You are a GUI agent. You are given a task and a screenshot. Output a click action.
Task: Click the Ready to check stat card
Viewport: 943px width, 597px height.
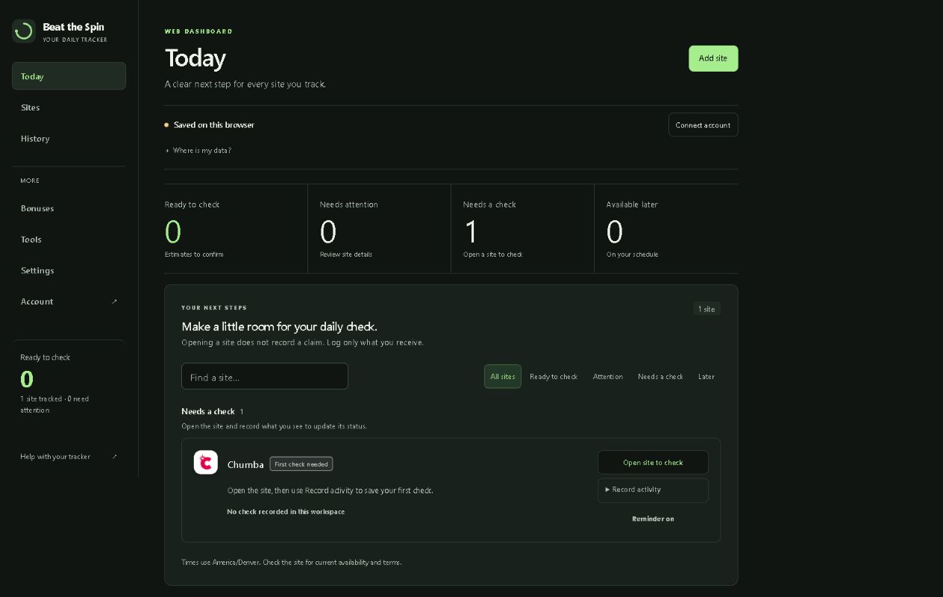pyautogui.click(x=236, y=228)
